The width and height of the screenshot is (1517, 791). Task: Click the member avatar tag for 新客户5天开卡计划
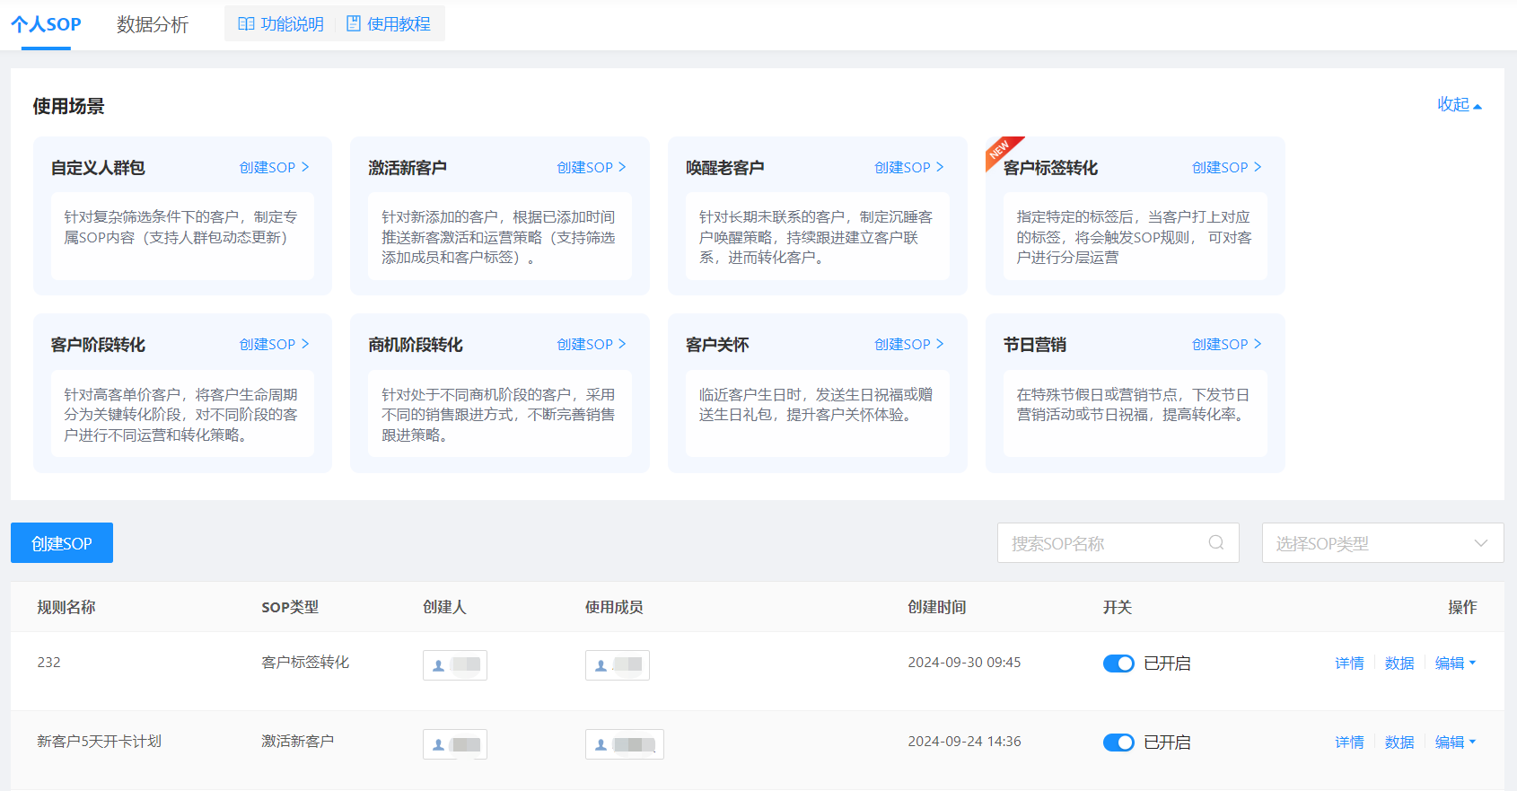(x=625, y=744)
